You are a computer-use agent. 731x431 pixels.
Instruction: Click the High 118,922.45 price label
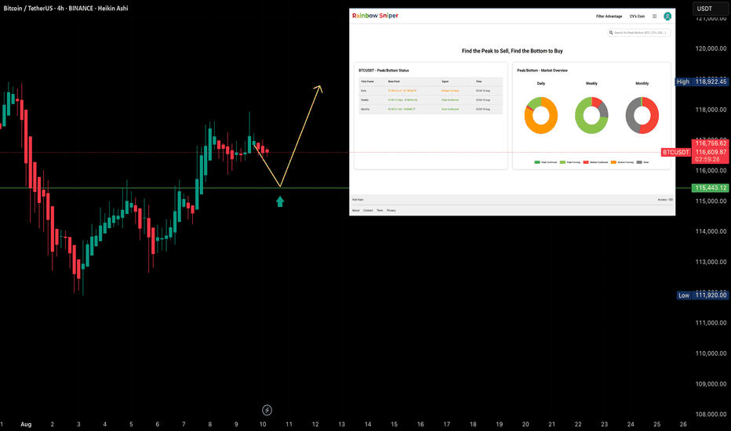click(x=702, y=81)
